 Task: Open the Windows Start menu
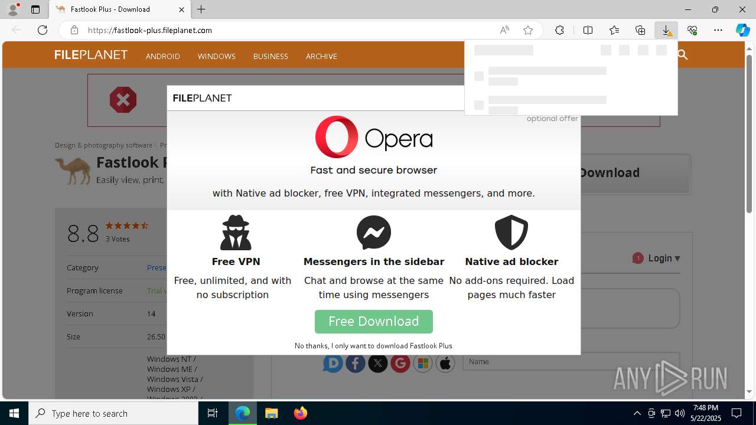pyautogui.click(x=14, y=413)
